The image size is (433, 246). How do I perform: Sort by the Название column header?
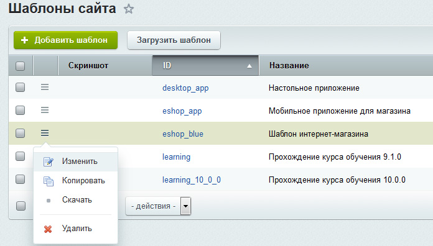[x=346, y=66]
